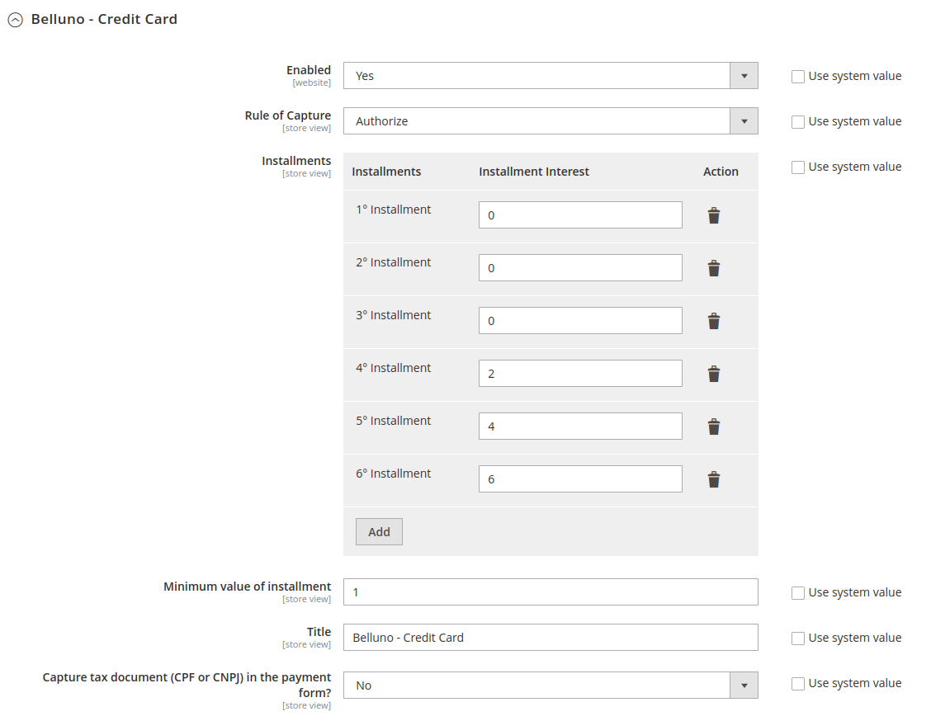
Task: Check Use system value for Minimum installment
Action: [x=798, y=593]
